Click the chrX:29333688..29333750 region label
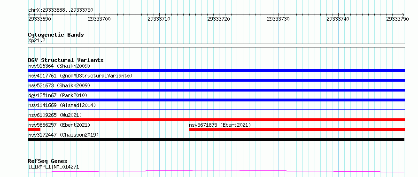 tap(61, 10)
